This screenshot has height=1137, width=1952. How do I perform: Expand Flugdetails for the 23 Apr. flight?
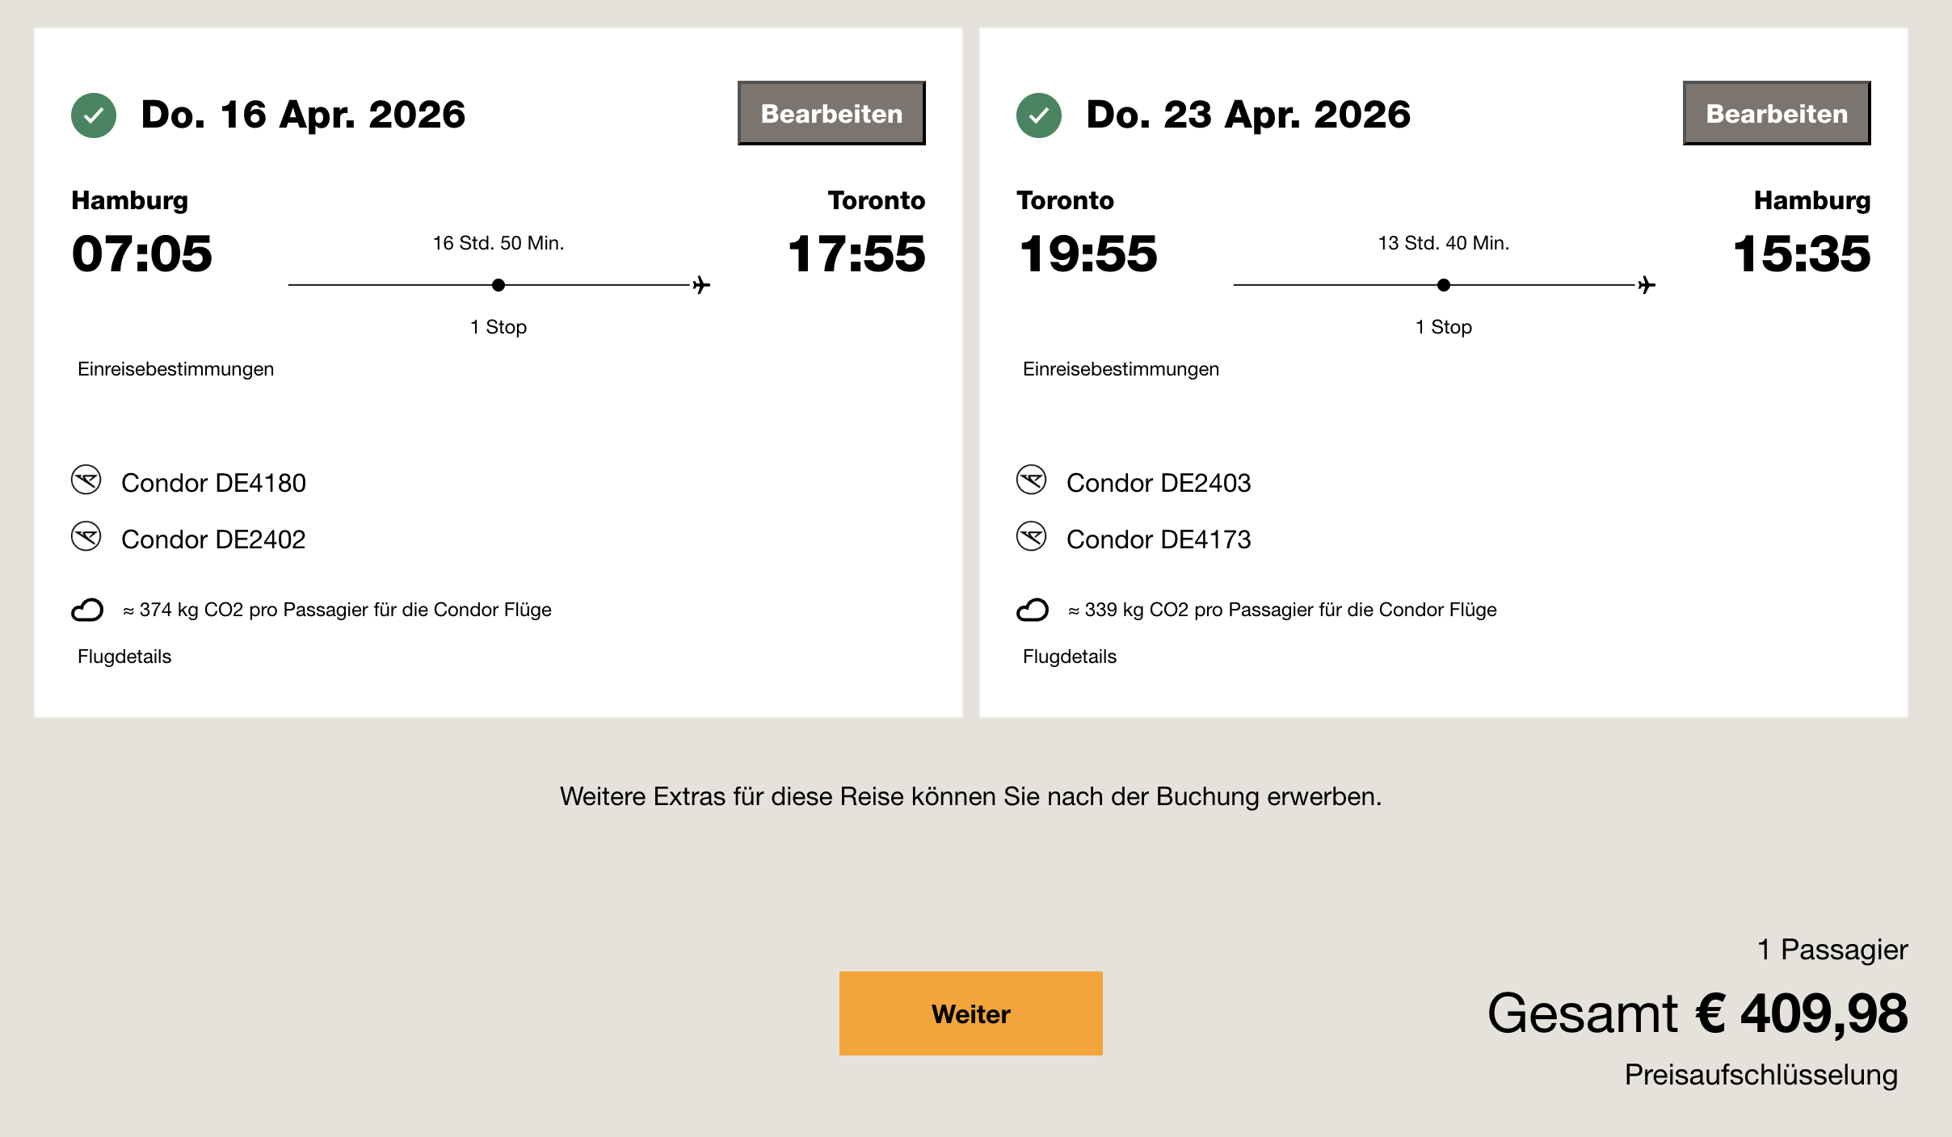1070,657
